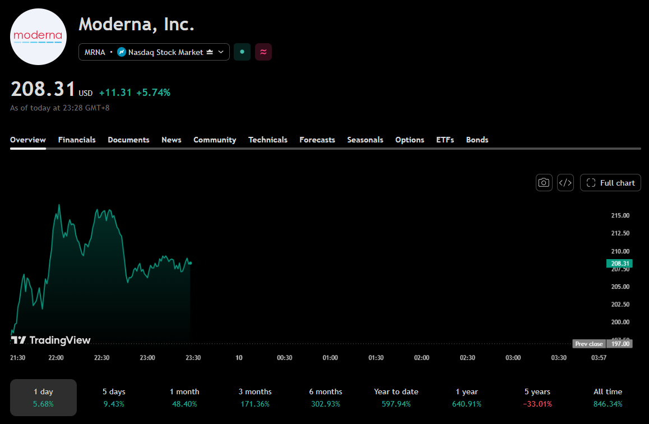The height and width of the screenshot is (424, 649).
Task: Click the 215.00 price axis label
Action: coord(620,215)
